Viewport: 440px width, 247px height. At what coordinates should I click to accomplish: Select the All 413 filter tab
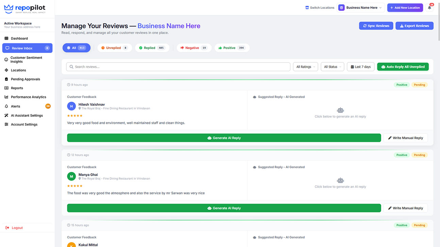77,48
